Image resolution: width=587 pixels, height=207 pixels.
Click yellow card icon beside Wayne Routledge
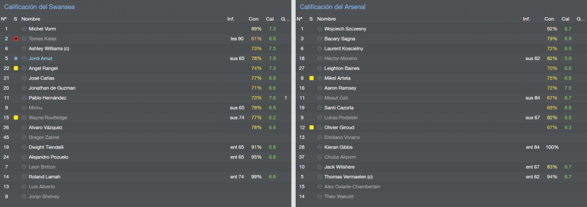[x=15, y=118]
